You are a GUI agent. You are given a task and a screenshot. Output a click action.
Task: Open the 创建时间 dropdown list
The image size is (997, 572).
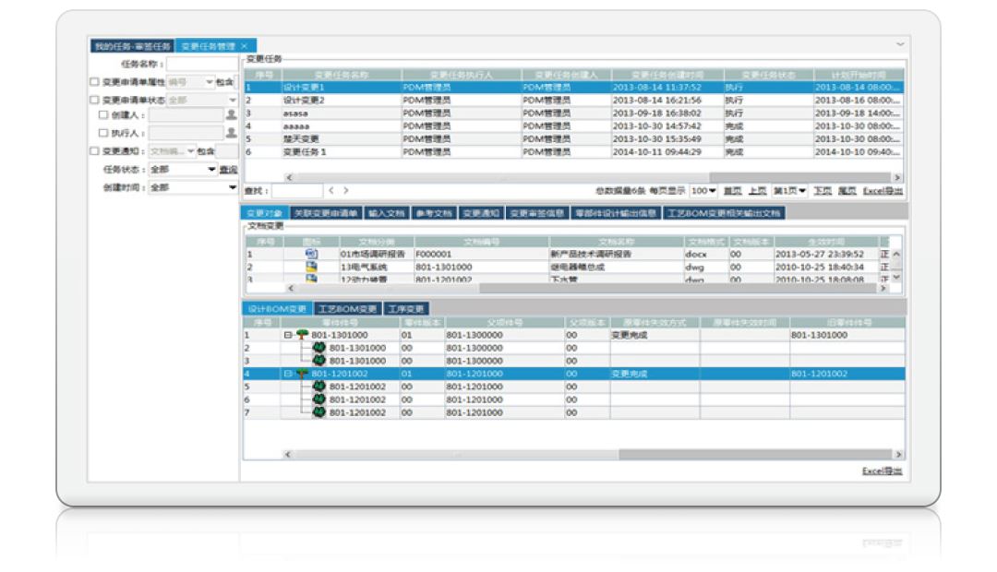233,187
